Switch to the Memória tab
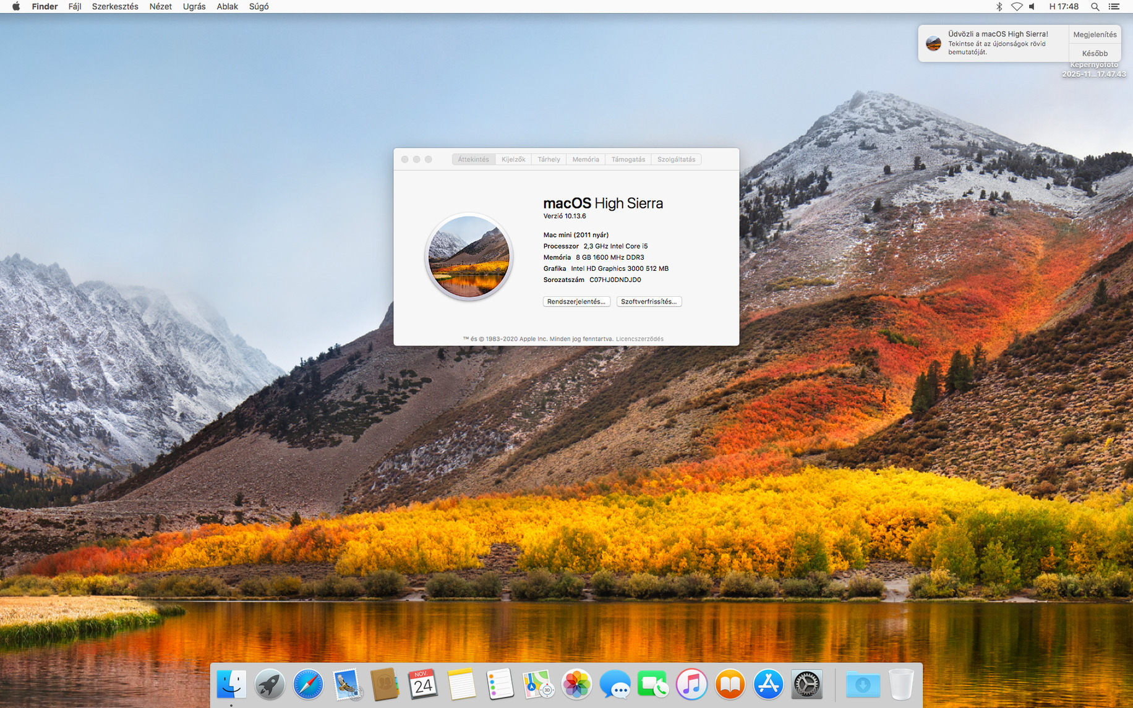 586,160
